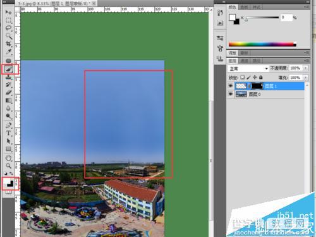Screen dimensions: 316x237
Task: Select the History Brush tool
Action: pos(8,85)
